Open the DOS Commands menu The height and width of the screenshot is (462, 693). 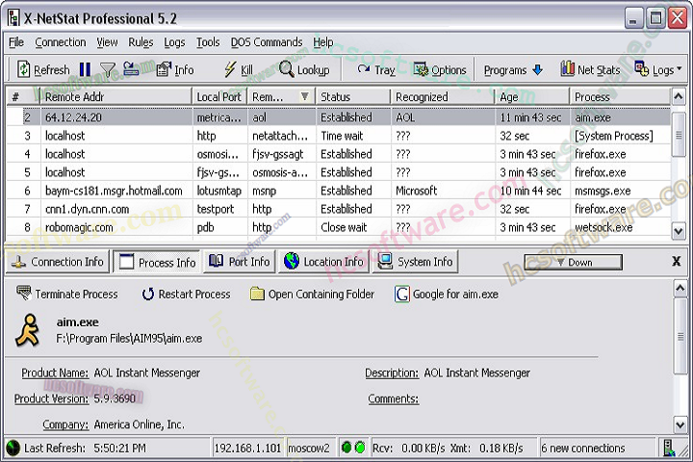267,42
